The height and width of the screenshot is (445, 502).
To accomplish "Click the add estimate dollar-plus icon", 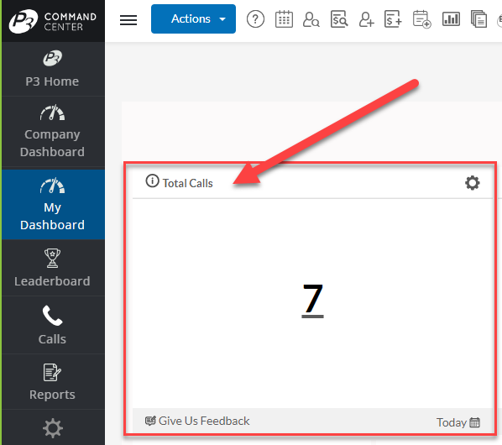I will tap(394, 19).
